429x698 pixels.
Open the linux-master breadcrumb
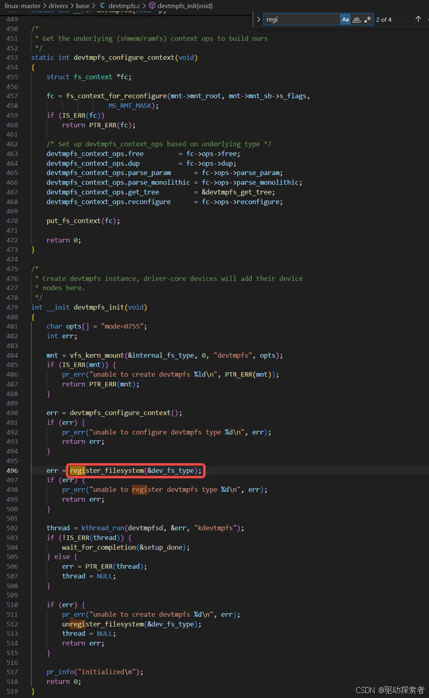tap(22, 5)
